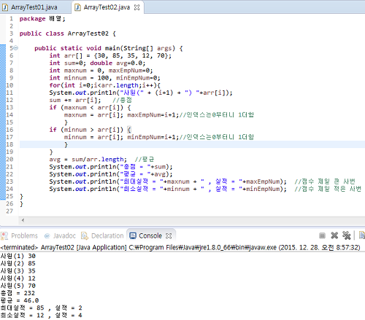Click the Console monitor icon
The width and height of the screenshot is (365, 320).
[x=133, y=235]
